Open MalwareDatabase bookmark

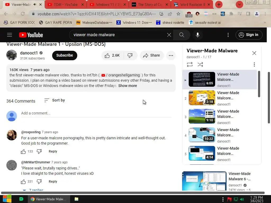[94, 22]
